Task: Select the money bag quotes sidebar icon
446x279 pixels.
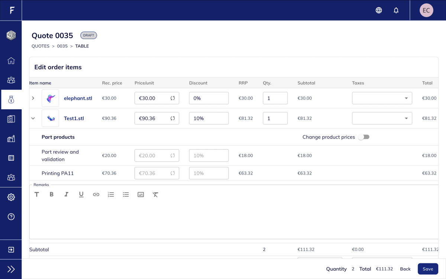Action: point(11,99)
